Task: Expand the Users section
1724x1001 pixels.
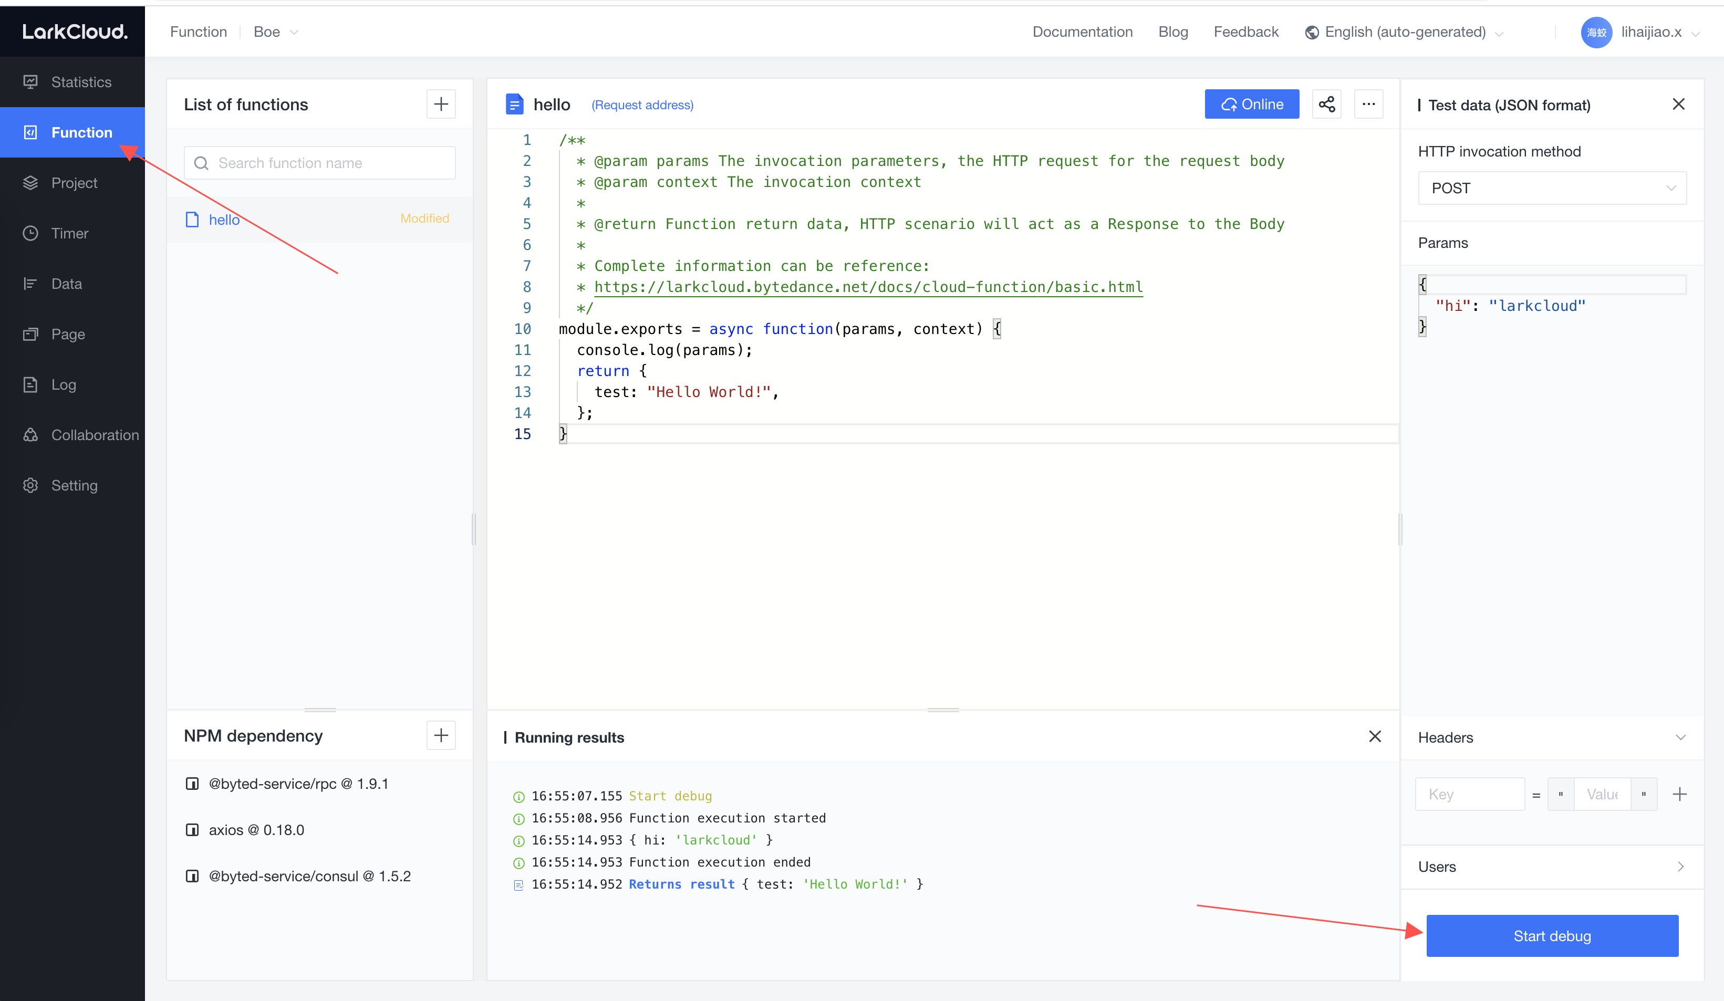Action: (1552, 867)
